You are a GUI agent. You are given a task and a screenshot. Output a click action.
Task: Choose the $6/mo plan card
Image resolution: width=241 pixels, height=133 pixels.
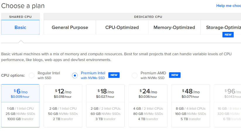point(20,106)
